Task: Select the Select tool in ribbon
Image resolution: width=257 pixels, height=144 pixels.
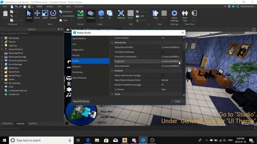Action: 29,15
